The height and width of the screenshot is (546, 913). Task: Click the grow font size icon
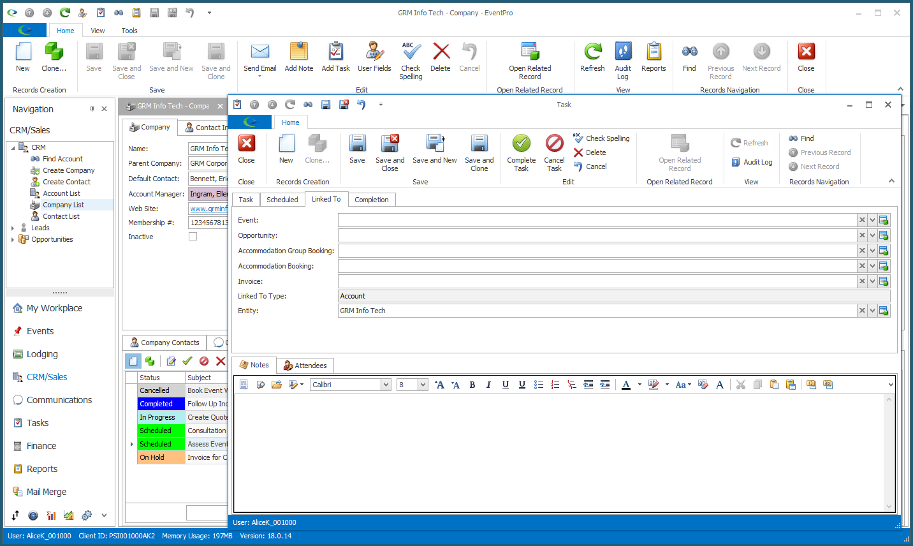(439, 385)
